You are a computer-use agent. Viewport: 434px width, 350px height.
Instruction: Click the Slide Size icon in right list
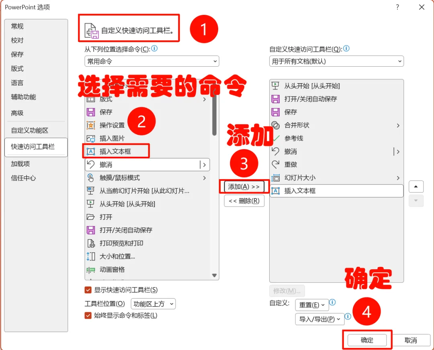(275, 178)
